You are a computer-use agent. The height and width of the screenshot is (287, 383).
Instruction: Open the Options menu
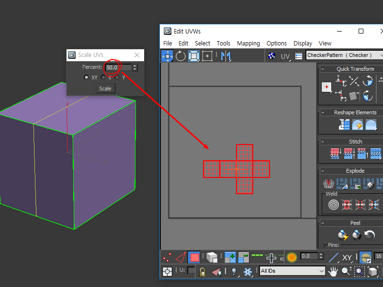coord(277,44)
